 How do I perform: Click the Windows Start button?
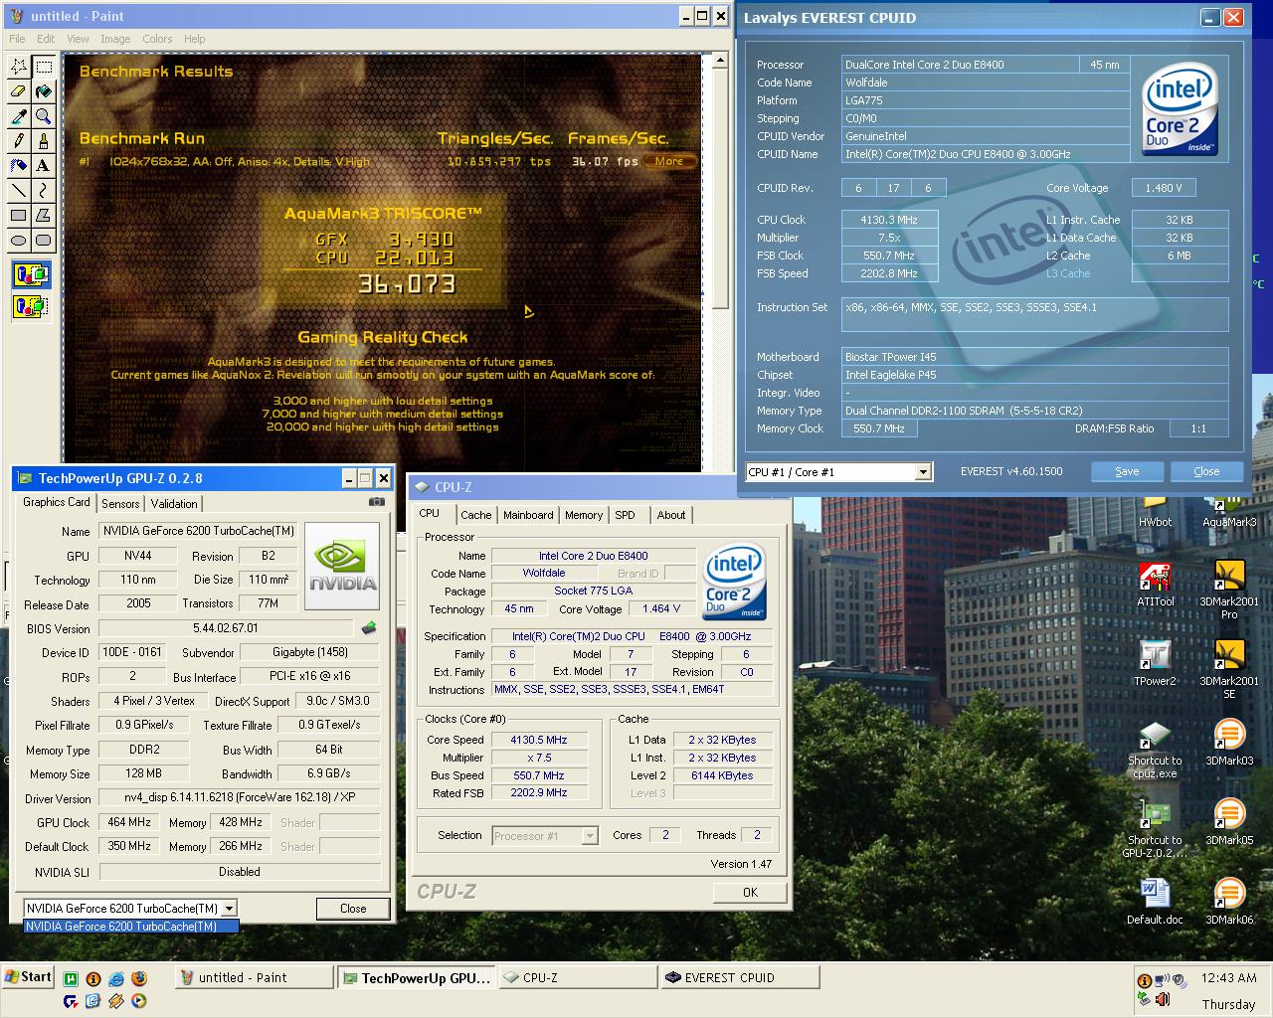point(29,976)
